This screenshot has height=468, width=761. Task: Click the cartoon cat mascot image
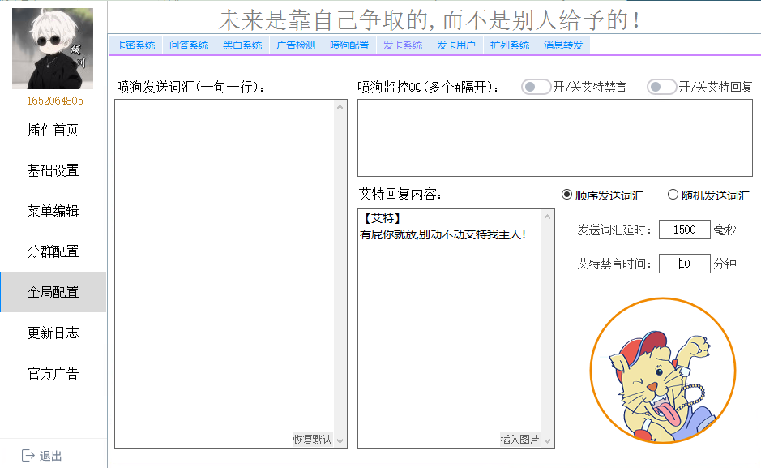(662, 371)
